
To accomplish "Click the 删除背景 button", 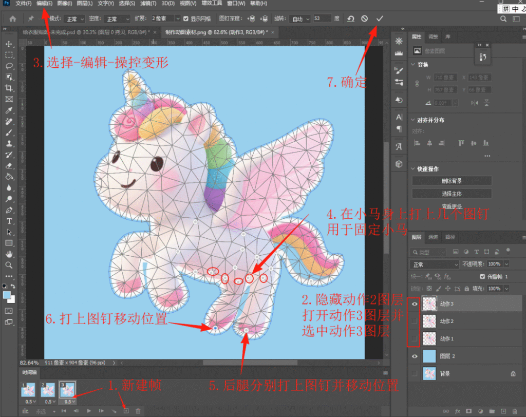I will (x=452, y=181).
